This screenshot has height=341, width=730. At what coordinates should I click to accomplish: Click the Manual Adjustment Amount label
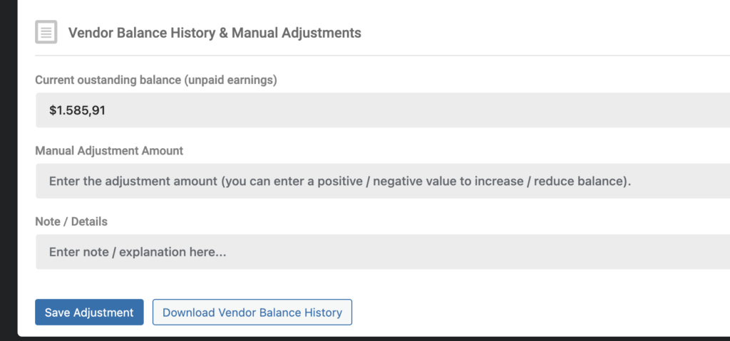109,151
